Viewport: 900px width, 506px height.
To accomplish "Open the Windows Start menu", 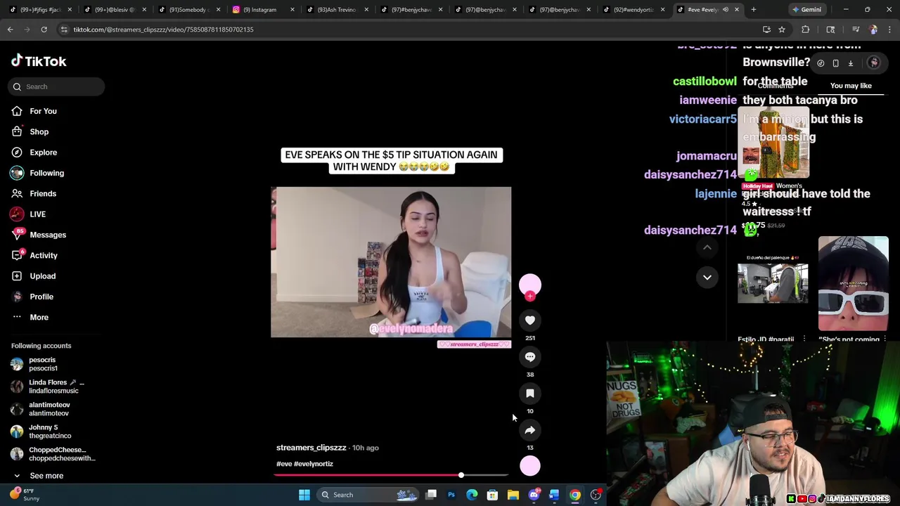I will [x=304, y=495].
